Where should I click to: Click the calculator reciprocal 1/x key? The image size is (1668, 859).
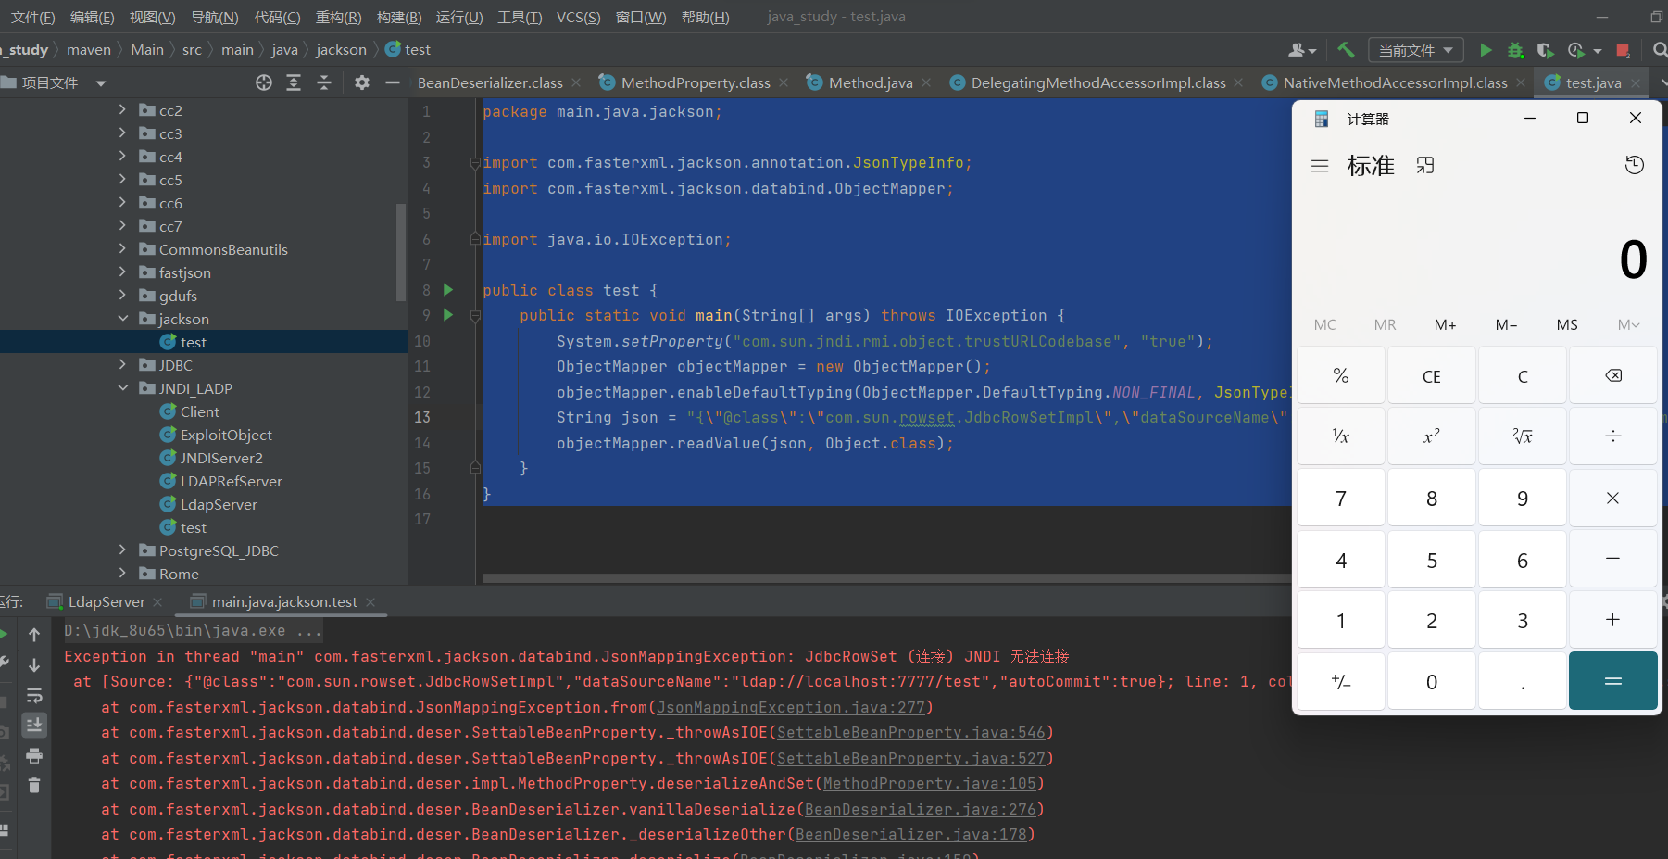point(1341,436)
